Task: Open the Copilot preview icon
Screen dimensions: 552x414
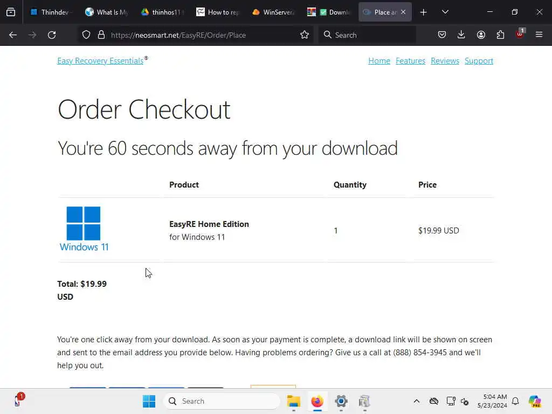Action: click(535, 401)
